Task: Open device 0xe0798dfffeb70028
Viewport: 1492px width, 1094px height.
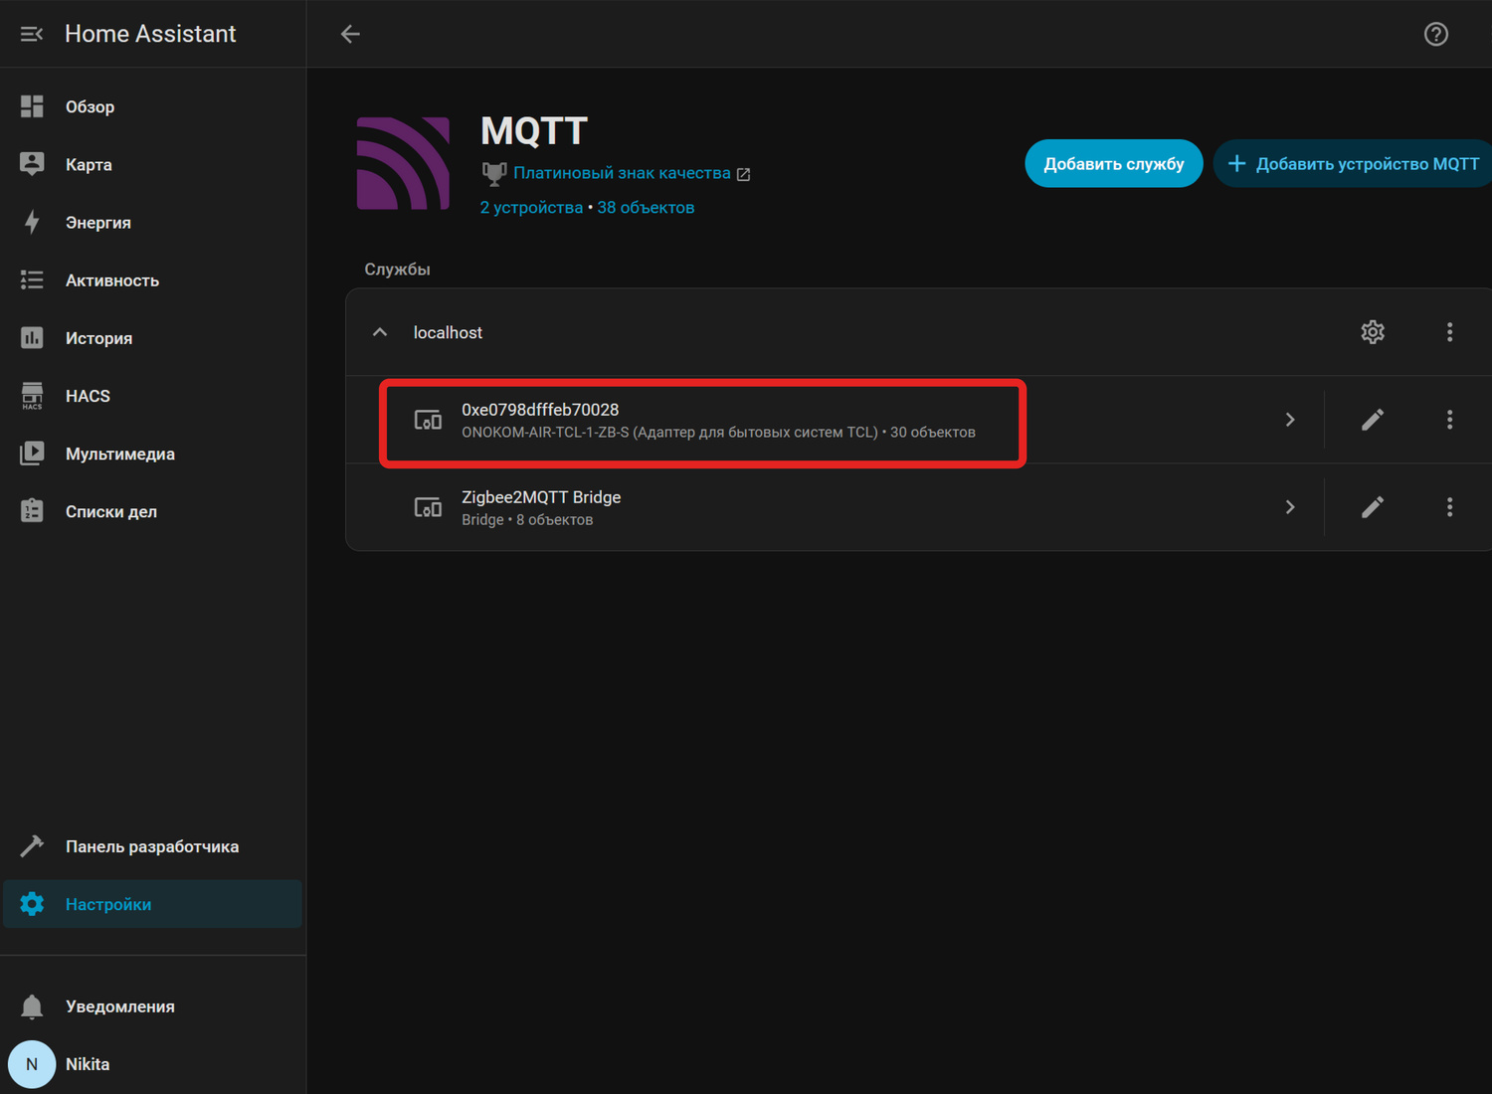Action: point(836,420)
